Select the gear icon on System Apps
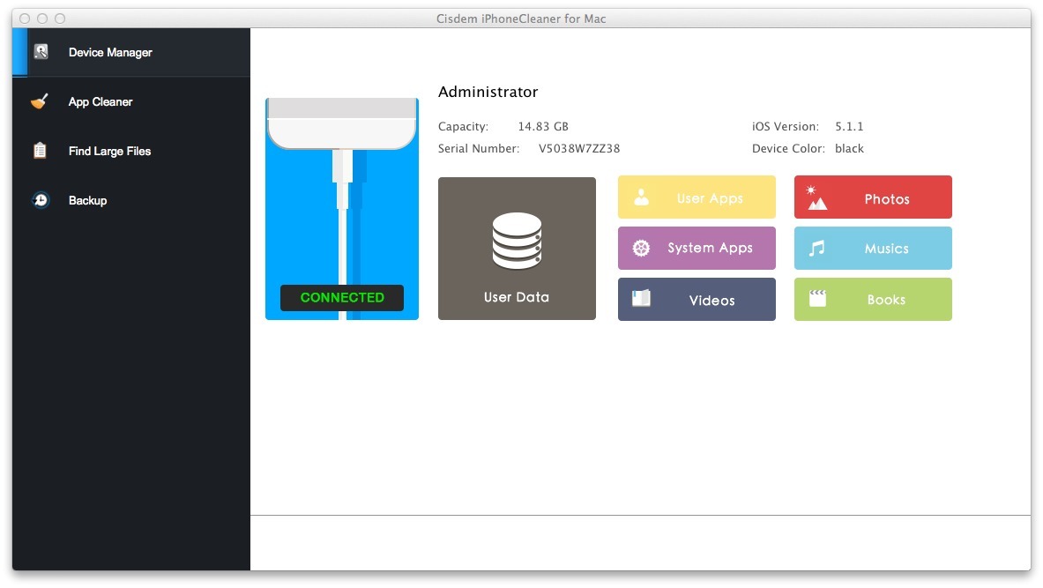 pyautogui.click(x=642, y=249)
